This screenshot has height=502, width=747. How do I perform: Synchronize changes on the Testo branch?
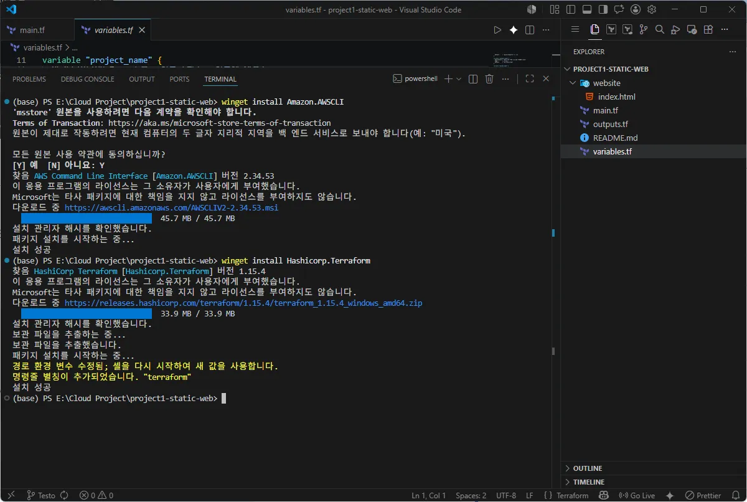(63, 496)
